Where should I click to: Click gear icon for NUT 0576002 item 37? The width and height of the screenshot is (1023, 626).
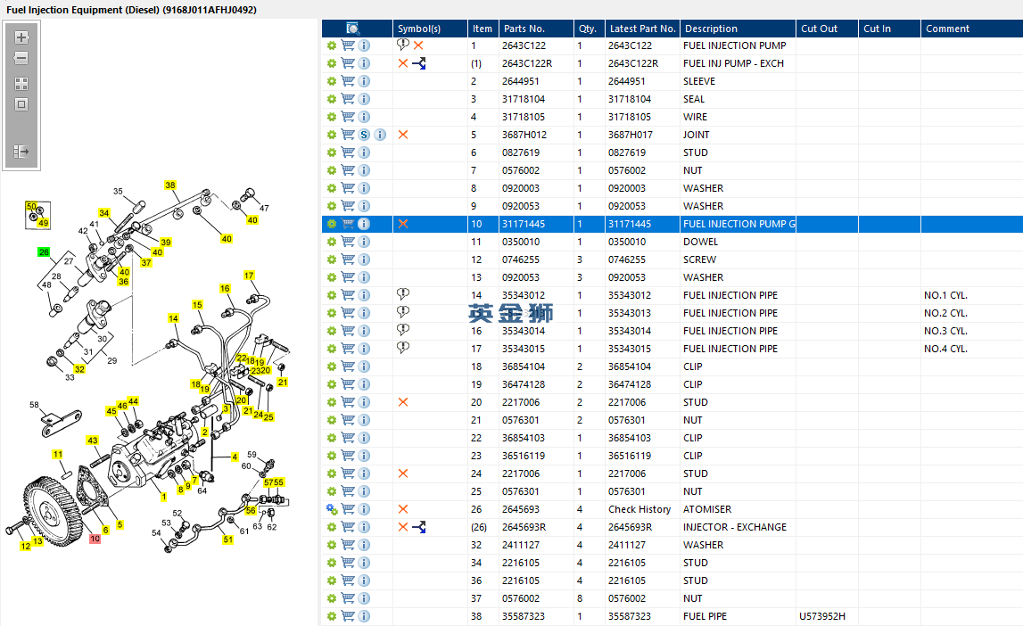click(332, 598)
